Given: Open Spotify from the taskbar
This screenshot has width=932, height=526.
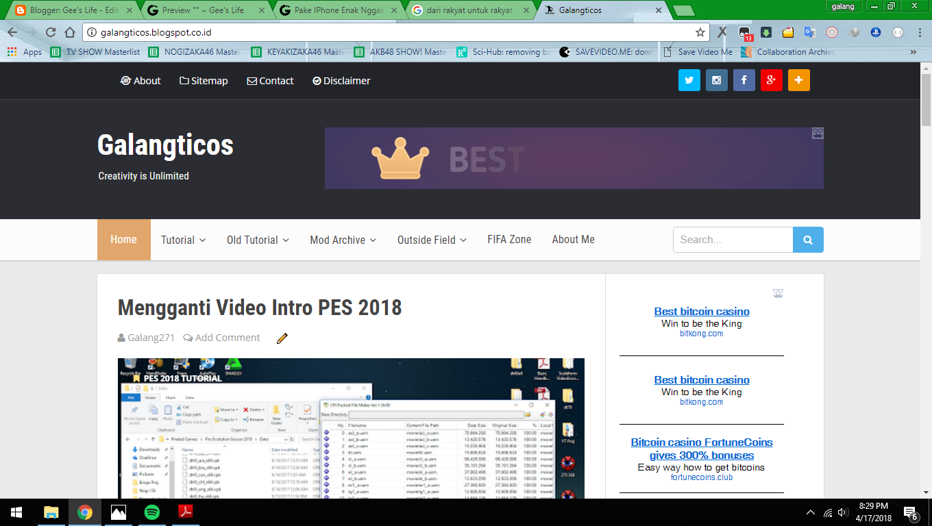Looking at the screenshot, I should tap(152, 512).
